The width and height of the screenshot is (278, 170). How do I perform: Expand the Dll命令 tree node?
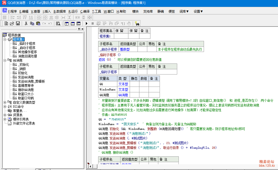(x=5, y=107)
